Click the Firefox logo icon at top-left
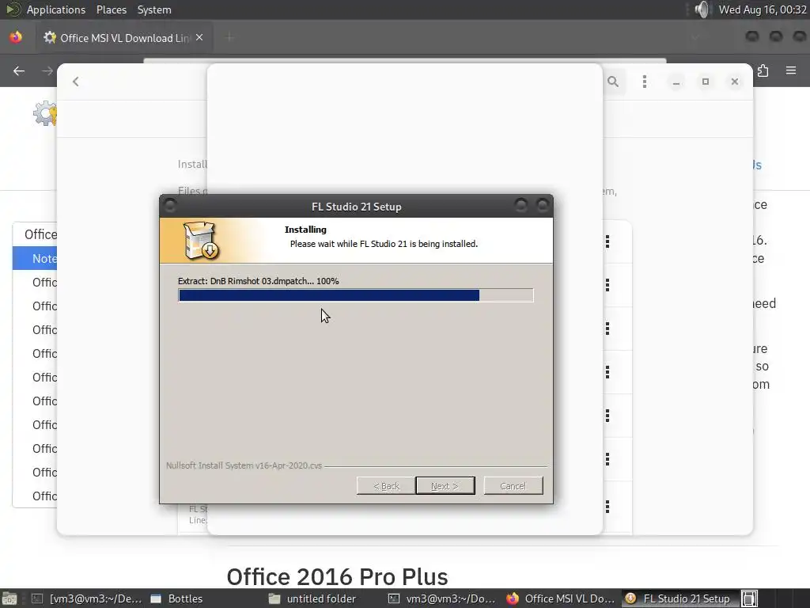Viewport: 810px width, 608px height. [x=16, y=37]
